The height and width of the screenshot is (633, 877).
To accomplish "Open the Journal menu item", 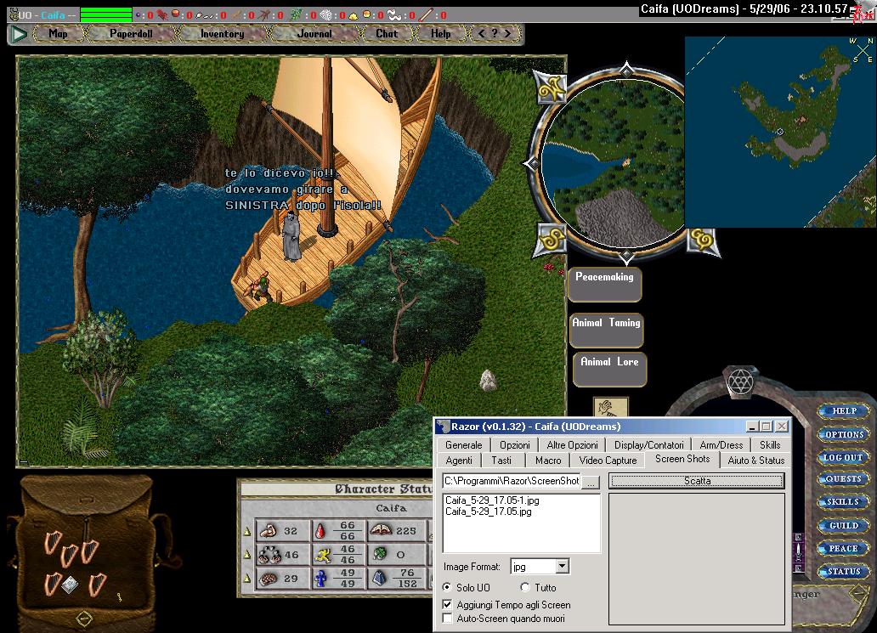I will 314,33.
